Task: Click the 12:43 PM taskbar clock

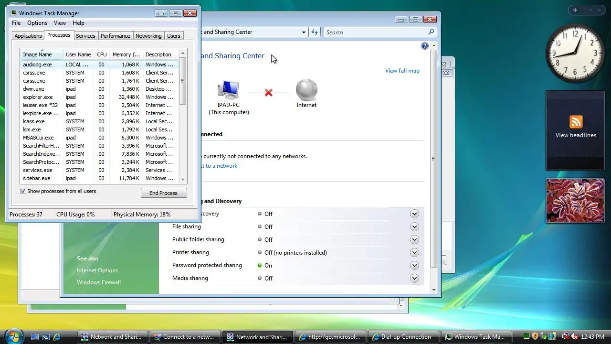Action: [x=593, y=337]
